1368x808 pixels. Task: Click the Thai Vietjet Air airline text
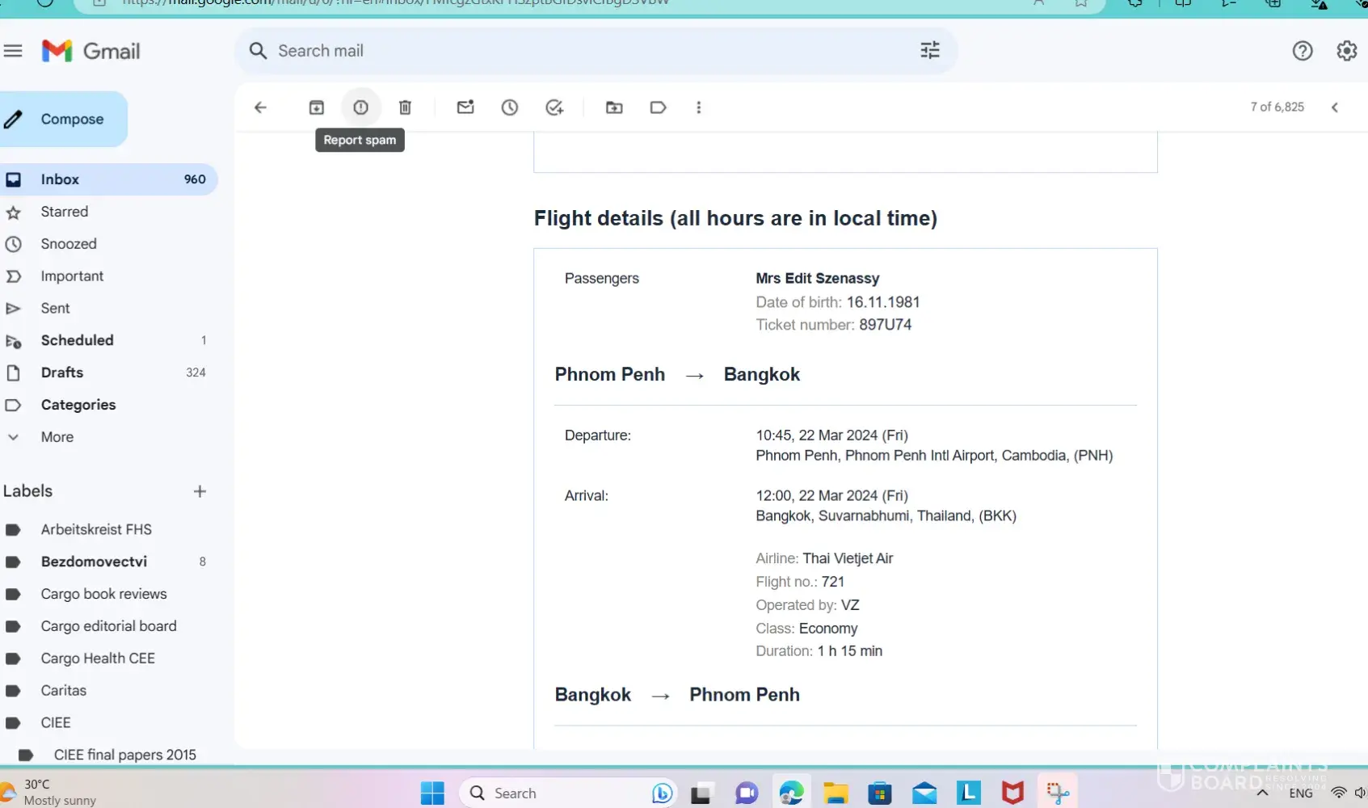tap(848, 558)
